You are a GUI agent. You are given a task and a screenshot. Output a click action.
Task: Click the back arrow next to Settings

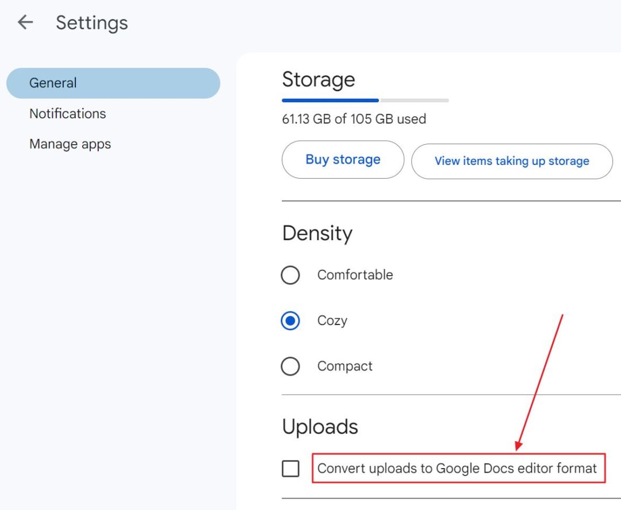25,22
